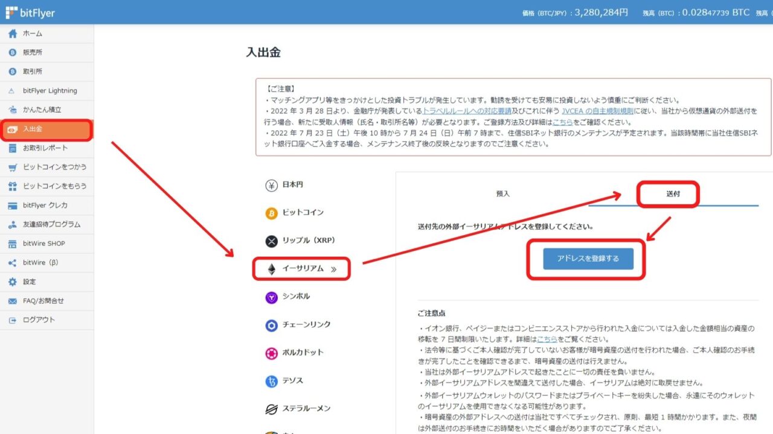Click the 入出金 wallet icon in sidebar

pyautogui.click(x=12, y=129)
